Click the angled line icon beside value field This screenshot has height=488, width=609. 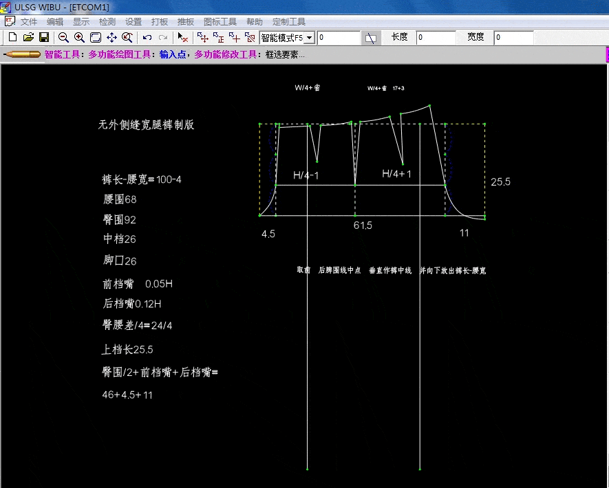coord(370,38)
